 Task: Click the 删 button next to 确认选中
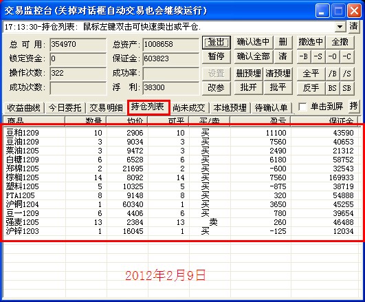tap(283, 42)
